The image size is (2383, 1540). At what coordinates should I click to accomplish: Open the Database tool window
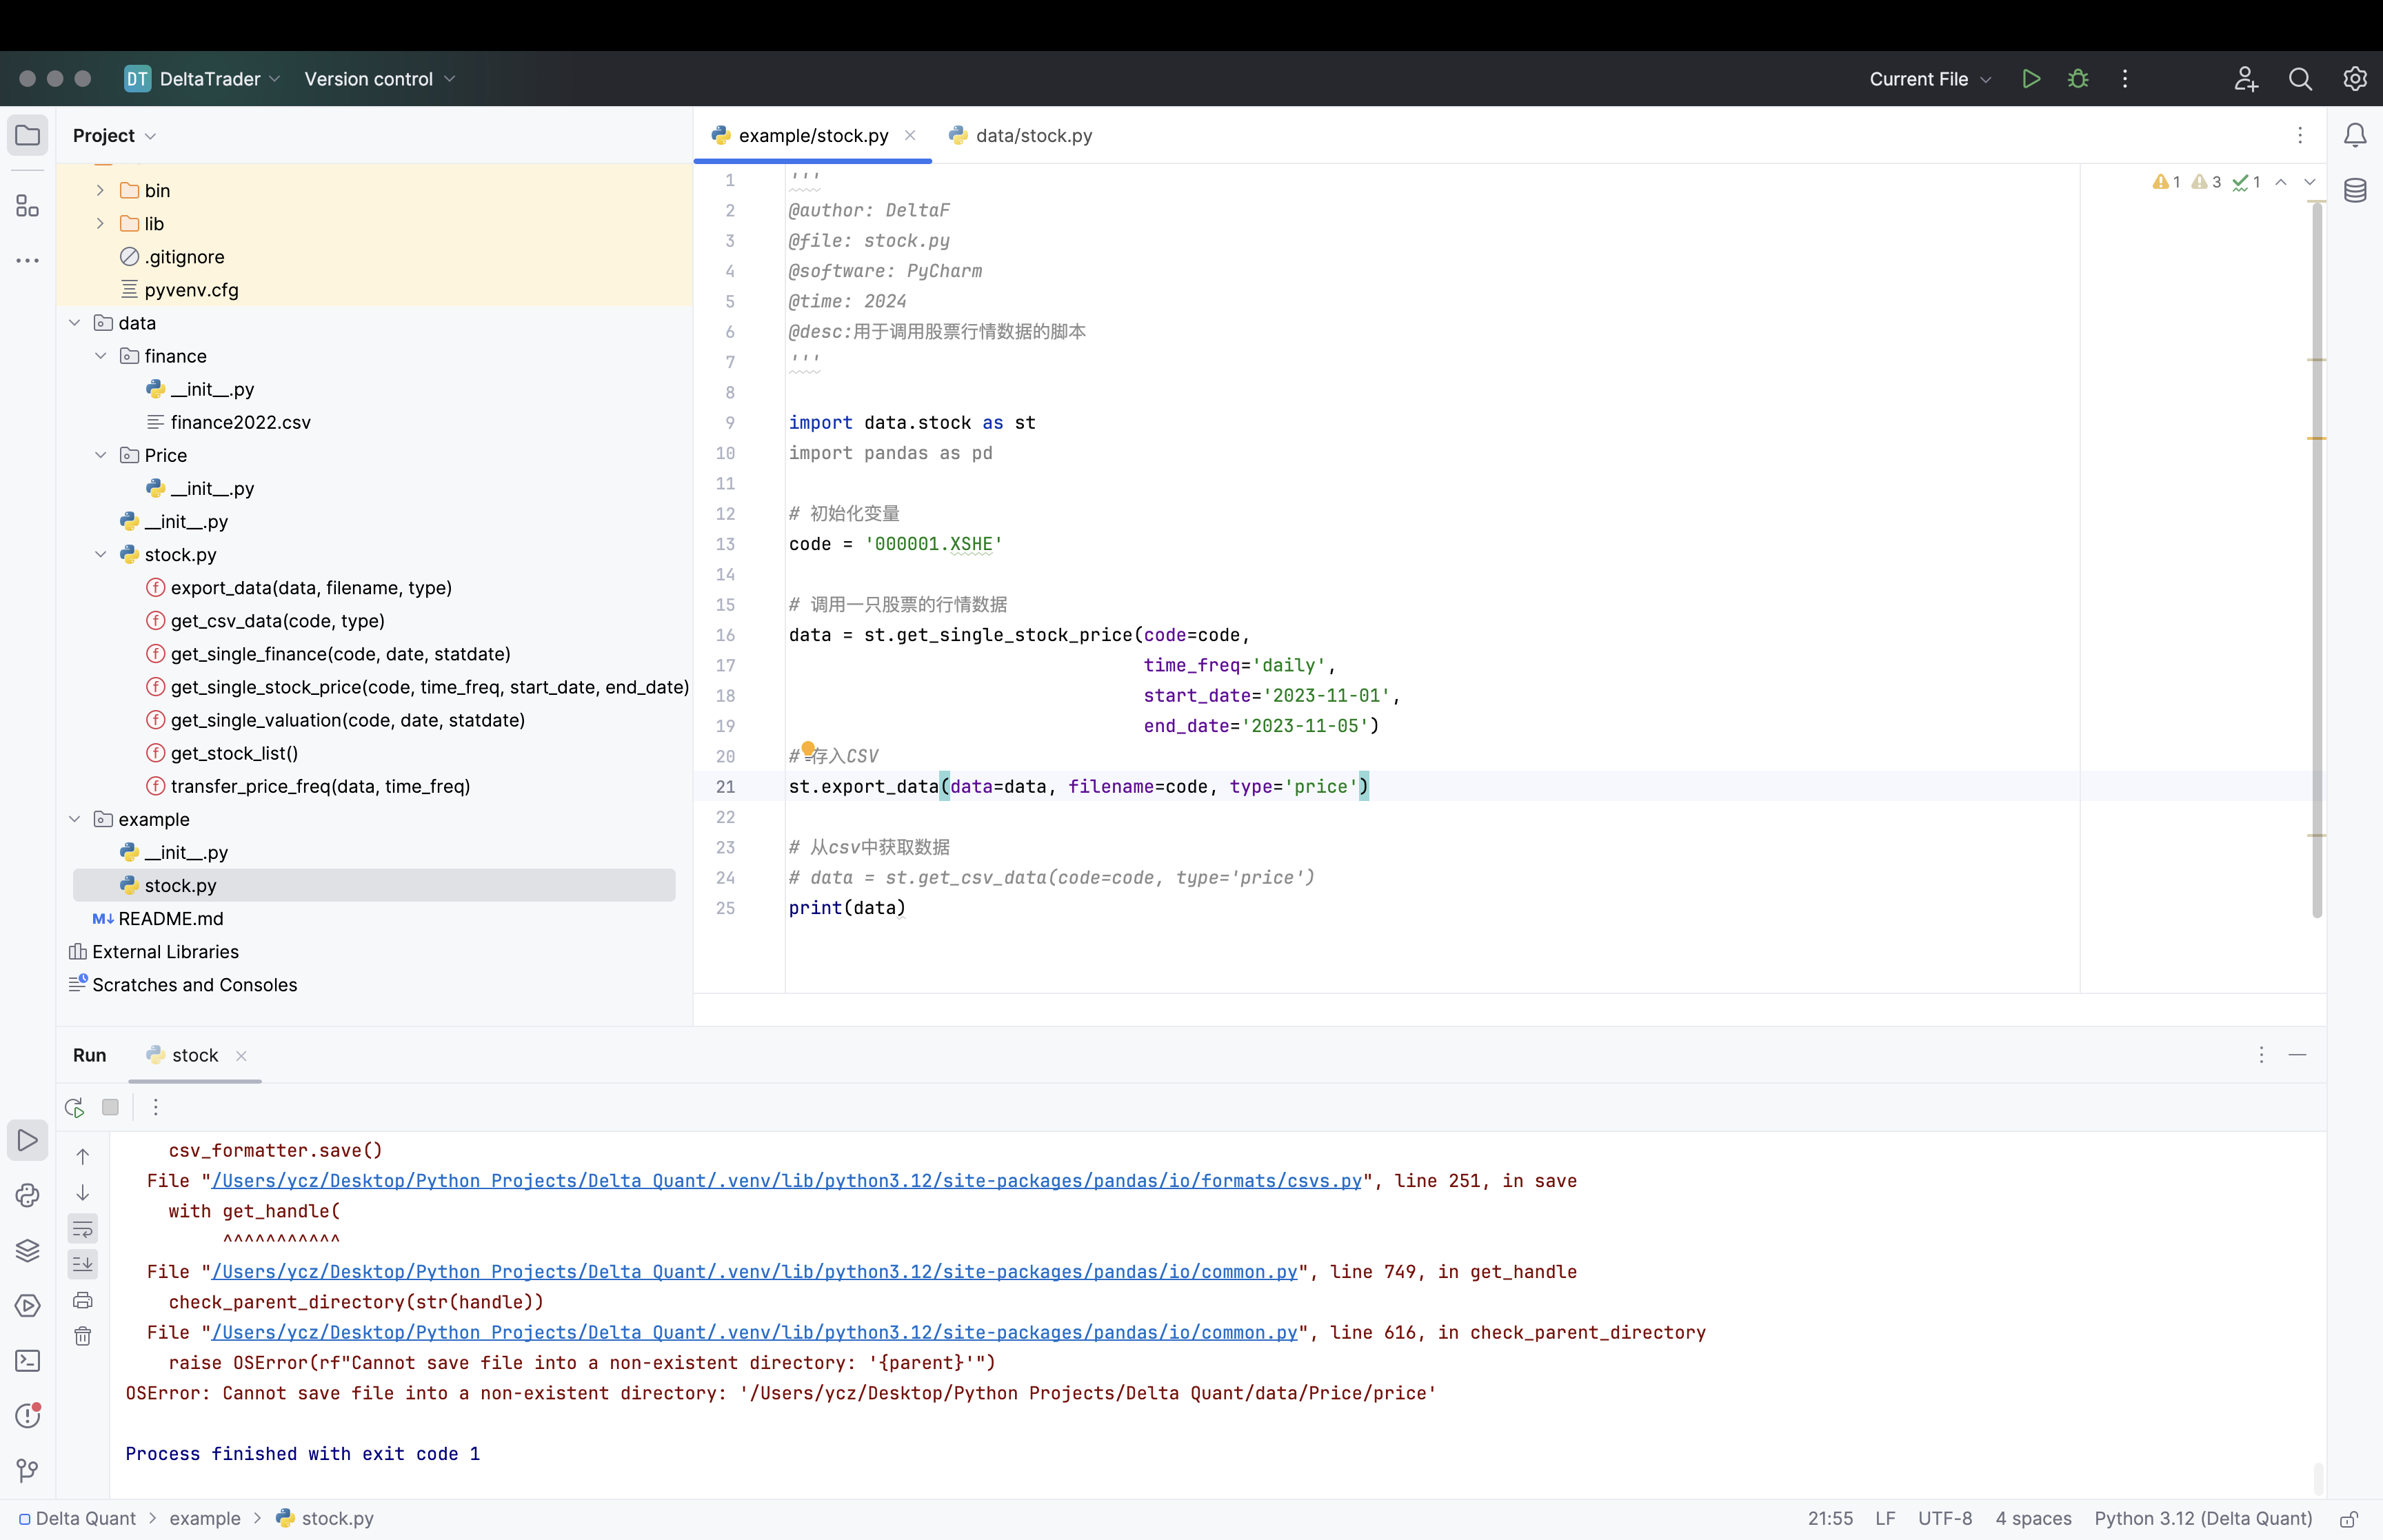point(2355,190)
